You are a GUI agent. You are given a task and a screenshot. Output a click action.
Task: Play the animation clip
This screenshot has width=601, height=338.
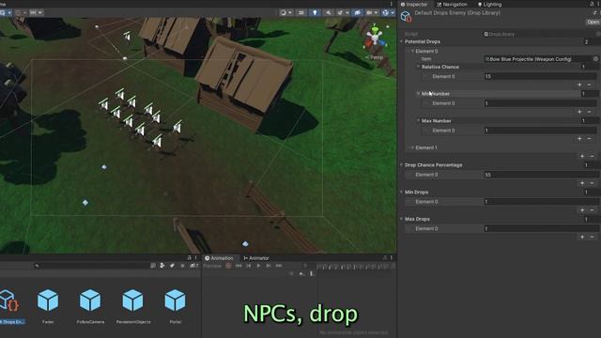tap(259, 266)
